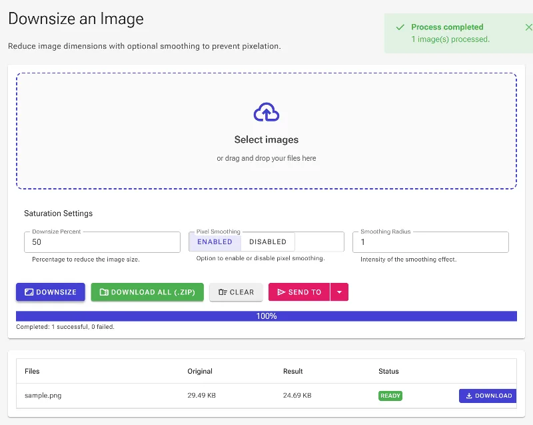This screenshot has width=533, height=425.
Task: Click the Original column header
Action: [200, 371]
